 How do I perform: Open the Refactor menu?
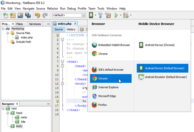(53, 9)
